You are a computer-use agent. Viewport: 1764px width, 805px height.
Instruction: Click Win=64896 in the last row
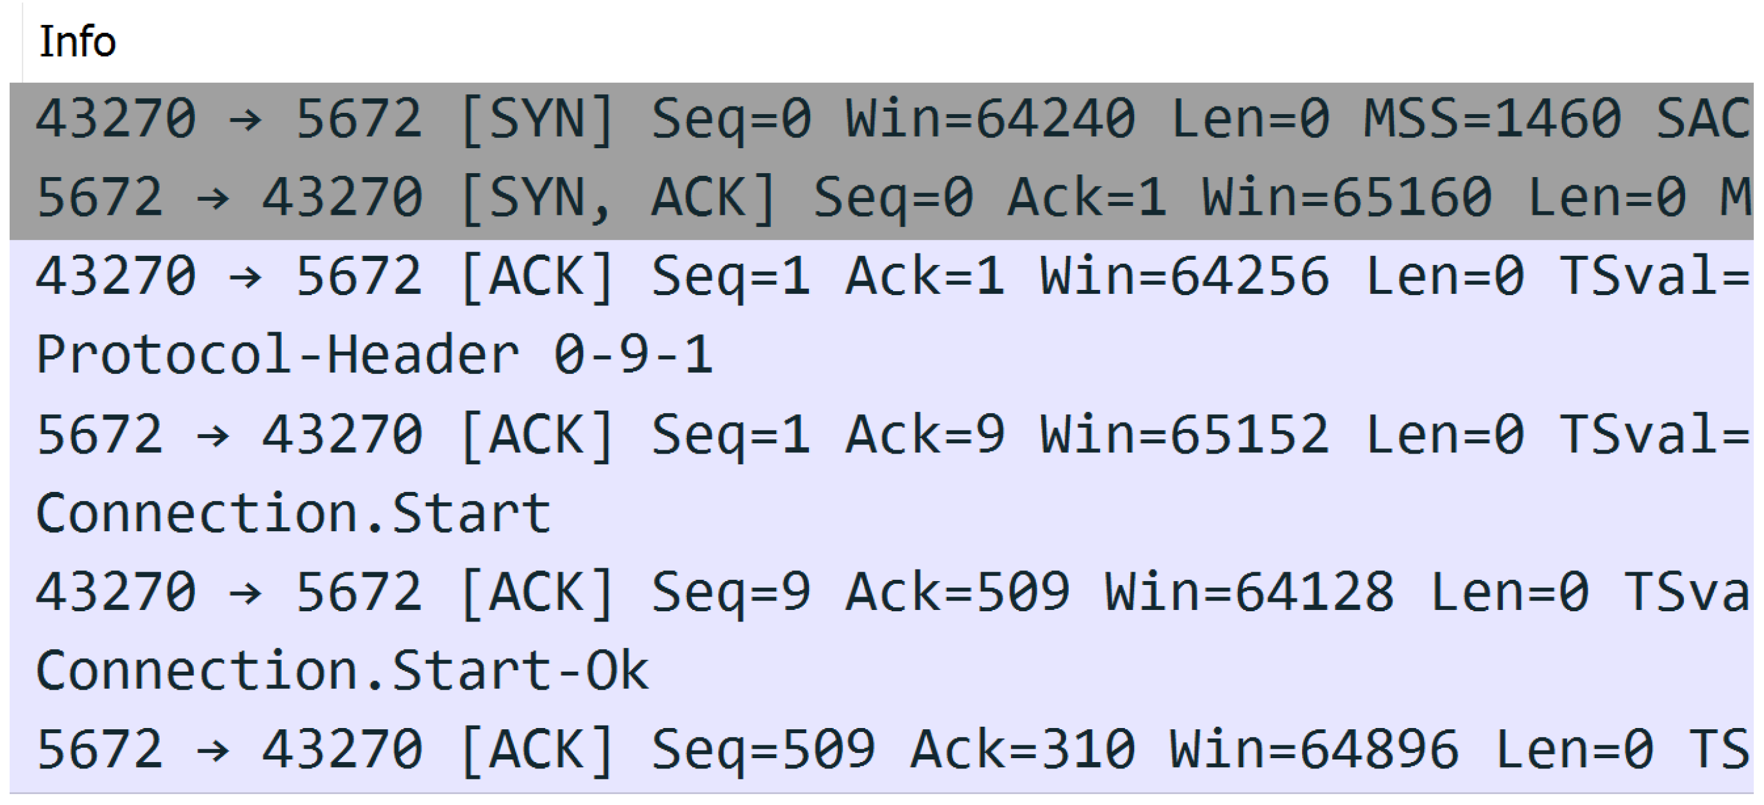click(1314, 750)
